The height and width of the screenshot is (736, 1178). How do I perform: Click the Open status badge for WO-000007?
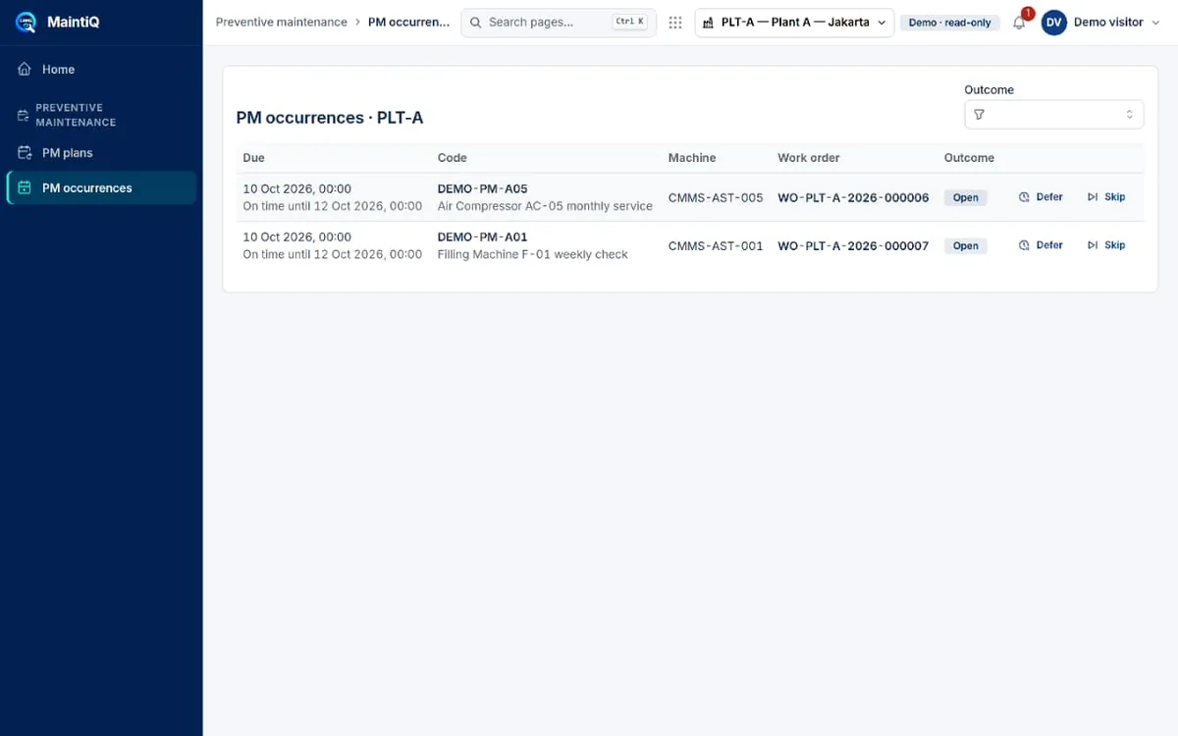[x=966, y=245]
